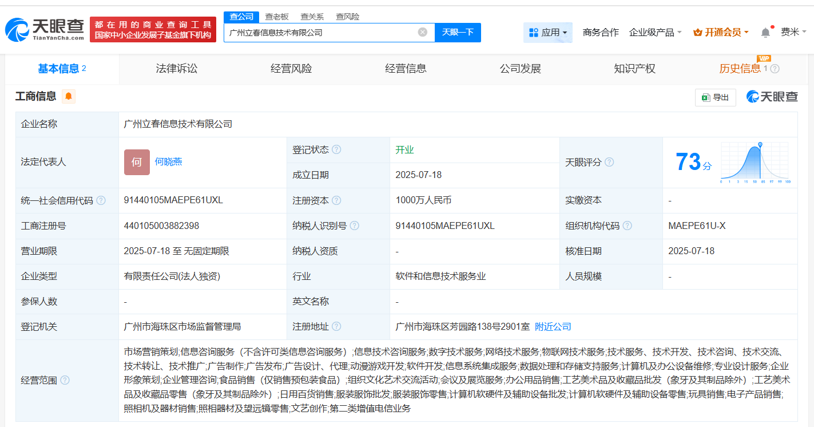Click the company name search input field

pos(320,33)
